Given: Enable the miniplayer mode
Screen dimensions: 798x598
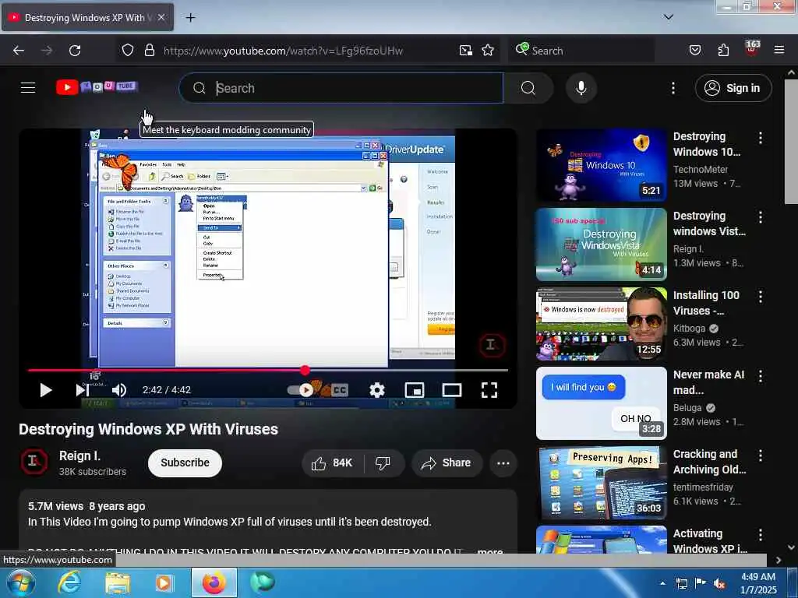Looking at the screenshot, I should (415, 390).
